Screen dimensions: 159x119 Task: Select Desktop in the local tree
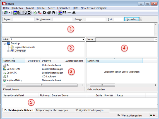coord(15,43)
